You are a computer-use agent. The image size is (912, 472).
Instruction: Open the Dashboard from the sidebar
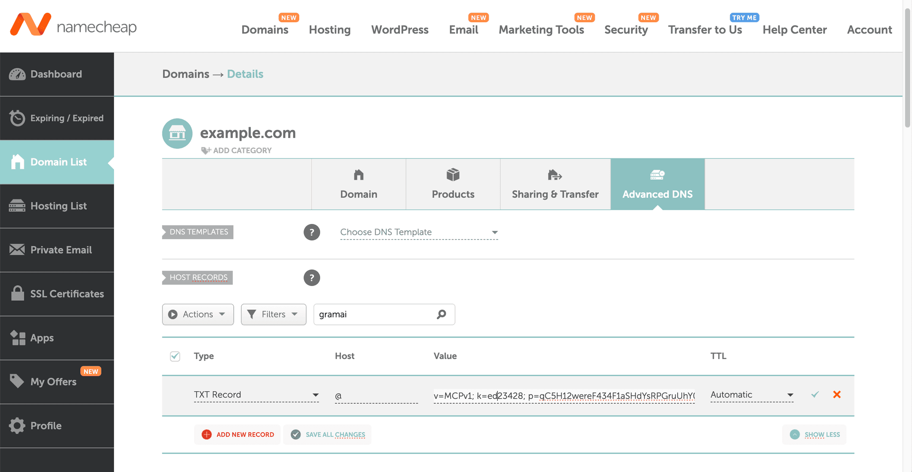pyautogui.click(x=56, y=74)
